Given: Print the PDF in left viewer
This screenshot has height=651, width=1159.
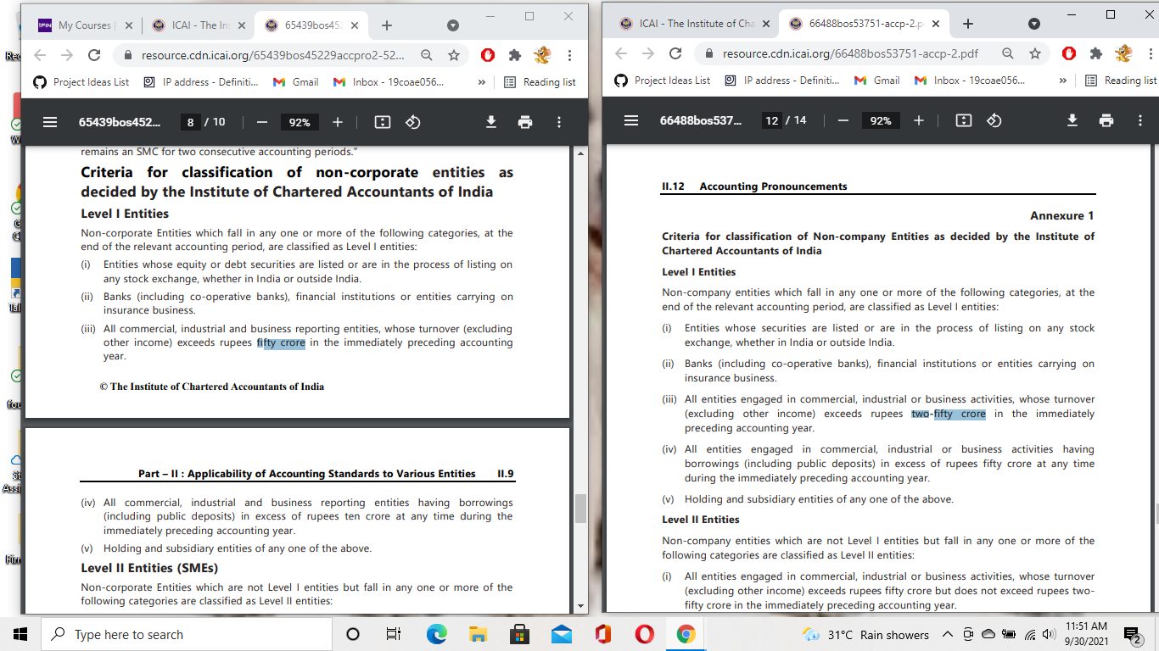Looking at the screenshot, I should click(x=525, y=122).
